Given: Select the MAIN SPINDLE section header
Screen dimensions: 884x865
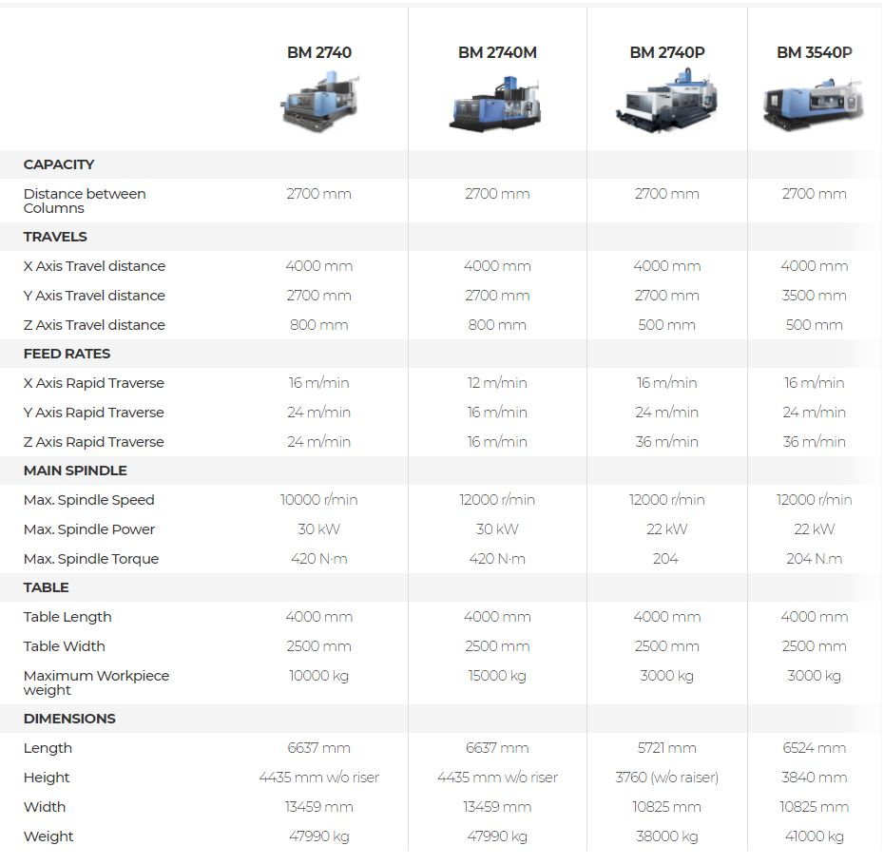Looking at the screenshot, I should [x=75, y=471].
